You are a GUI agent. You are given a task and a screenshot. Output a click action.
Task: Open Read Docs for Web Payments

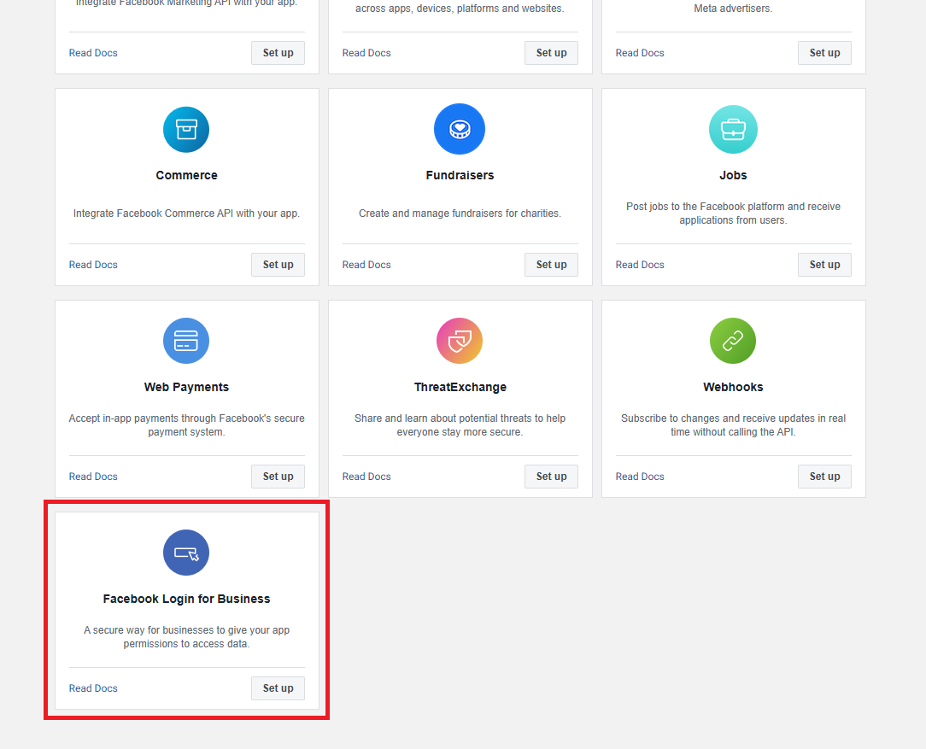(x=93, y=477)
